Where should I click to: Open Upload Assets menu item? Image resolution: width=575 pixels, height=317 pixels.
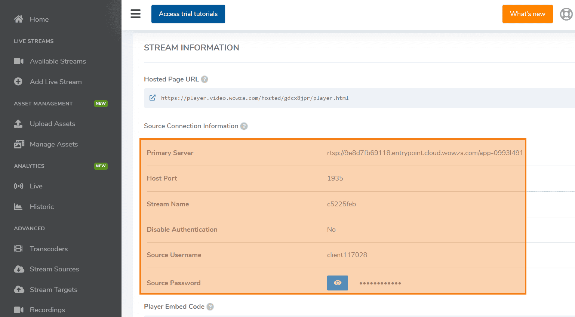coord(52,124)
